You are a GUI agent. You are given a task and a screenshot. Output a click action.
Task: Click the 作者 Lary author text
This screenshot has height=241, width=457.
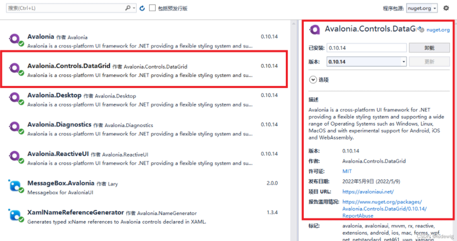(x=107, y=184)
